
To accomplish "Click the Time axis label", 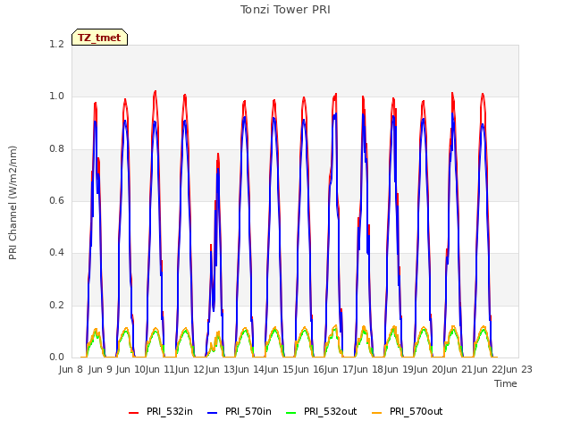I will 506,383.
